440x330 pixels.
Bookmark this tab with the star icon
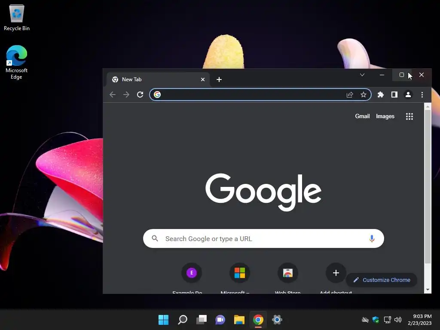tap(364, 95)
